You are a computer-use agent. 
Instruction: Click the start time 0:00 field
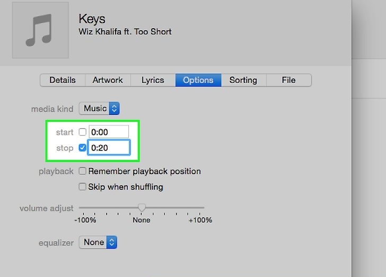109,132
